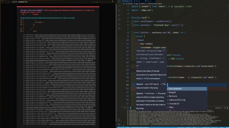Viewport: 229px width, 128px height.
Task: Open Run and Debug view
Action: [x=119, y=15]
